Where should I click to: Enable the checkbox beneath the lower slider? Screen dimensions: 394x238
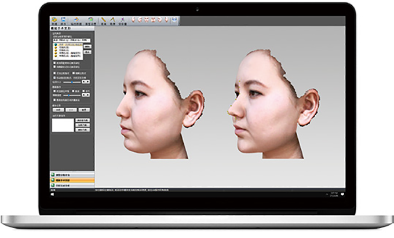54,101
